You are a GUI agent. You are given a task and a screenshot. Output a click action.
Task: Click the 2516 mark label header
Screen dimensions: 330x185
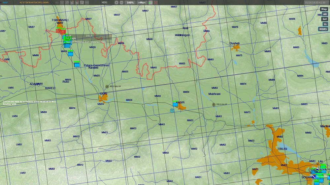coord(68,36)
